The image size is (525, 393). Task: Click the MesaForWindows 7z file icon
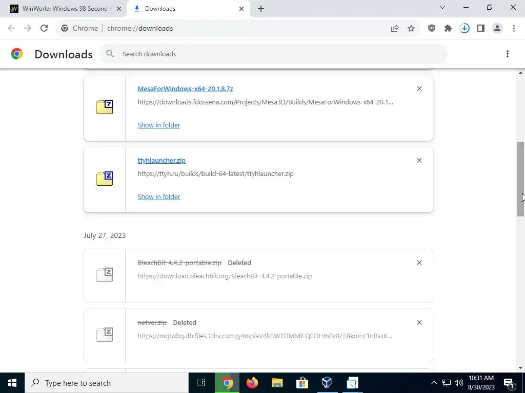click(x=105, y=107)
